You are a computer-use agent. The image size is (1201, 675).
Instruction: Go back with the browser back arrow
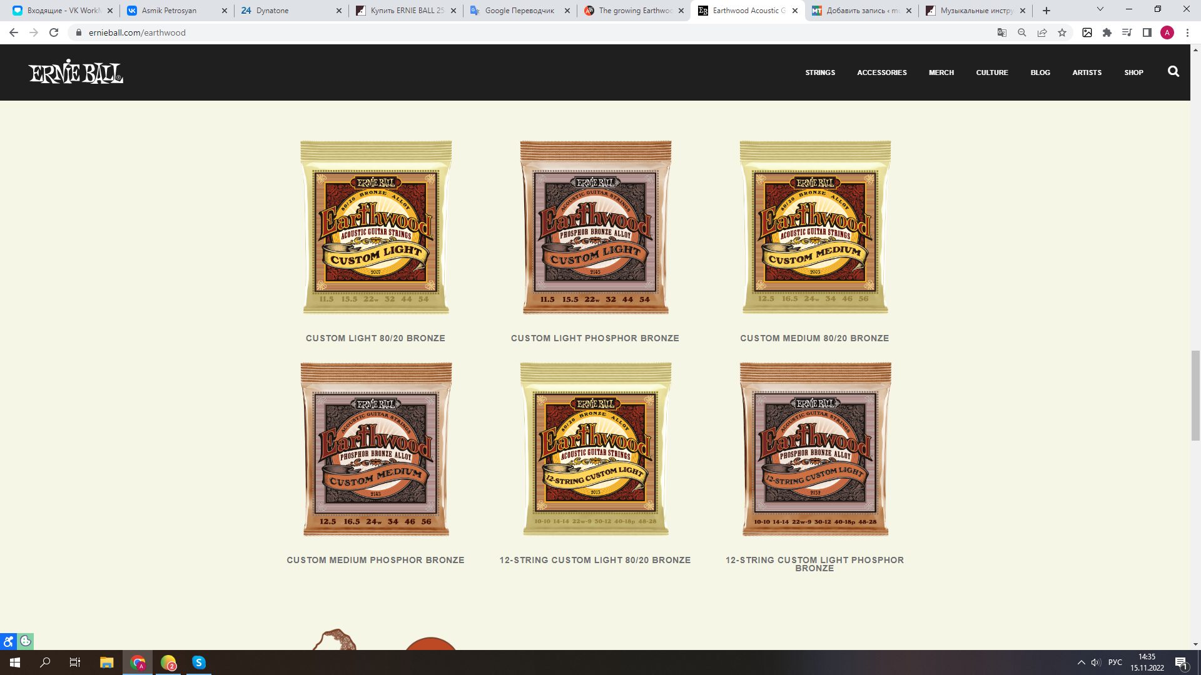tap(14, 32)
